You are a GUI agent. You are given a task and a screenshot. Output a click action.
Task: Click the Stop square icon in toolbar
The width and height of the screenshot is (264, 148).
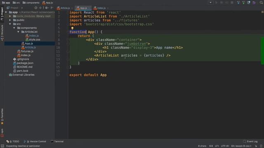[232, 2]
